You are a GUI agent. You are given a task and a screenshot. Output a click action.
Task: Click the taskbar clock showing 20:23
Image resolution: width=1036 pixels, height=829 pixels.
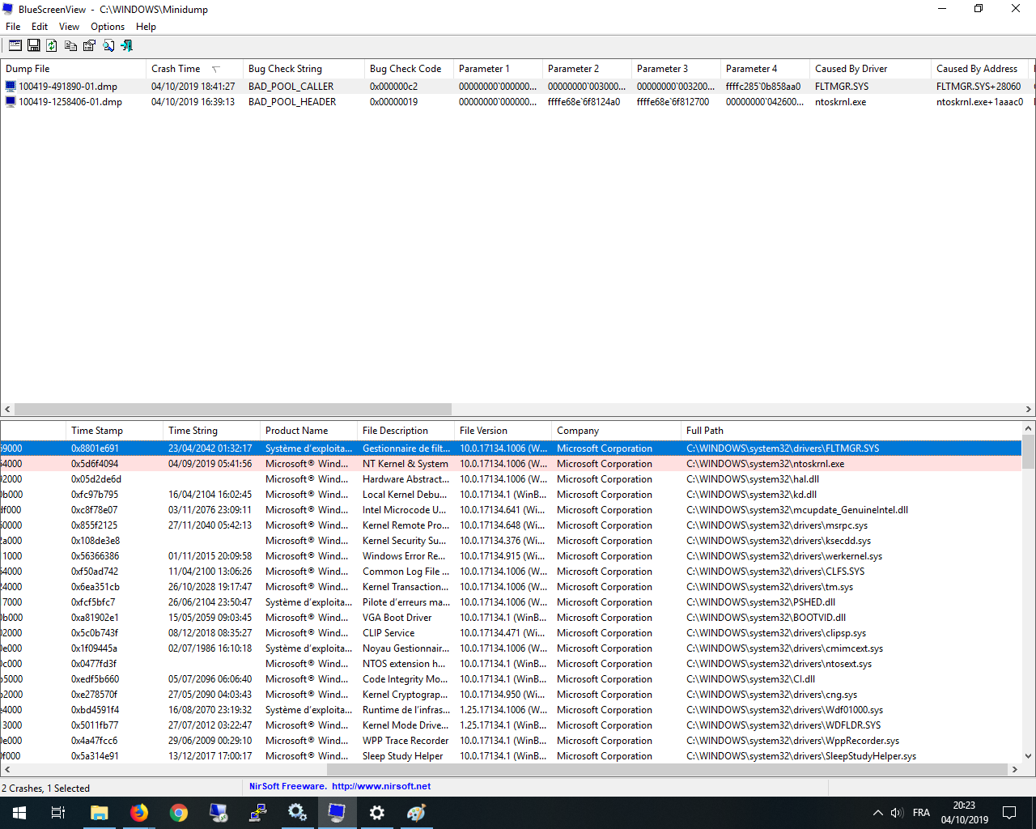pos(964,813)
